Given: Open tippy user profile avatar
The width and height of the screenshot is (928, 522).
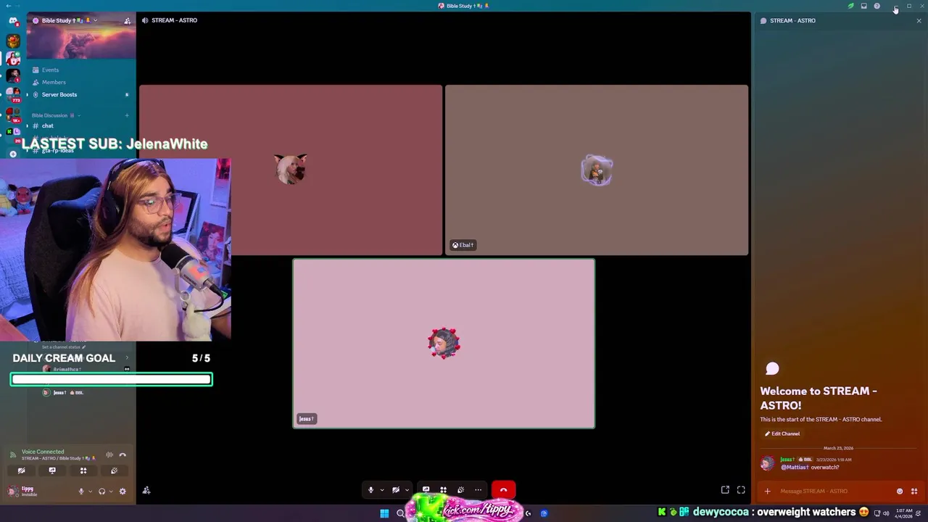Looking at the screenshot, I should (12, 491).
